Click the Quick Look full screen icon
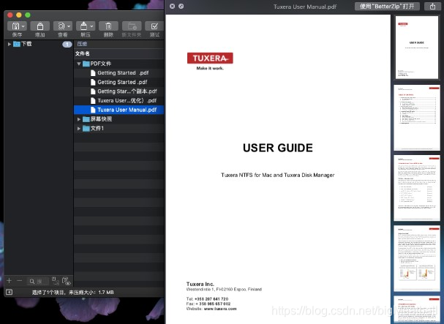The image size is (444, 324). tap(181, 6)
